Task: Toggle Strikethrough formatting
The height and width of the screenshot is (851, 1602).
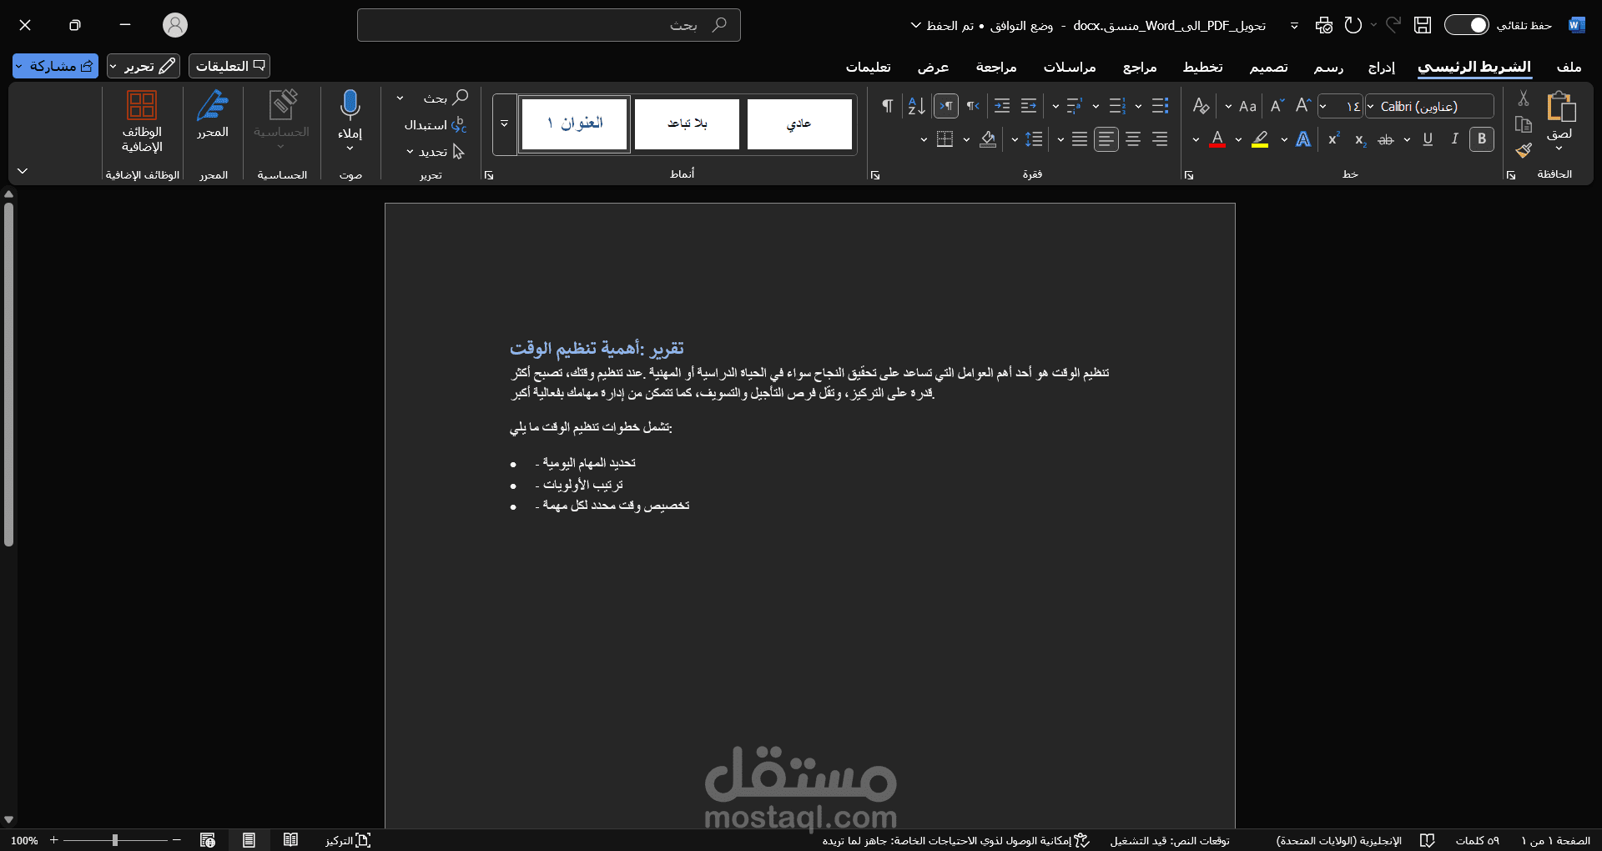Action: point(1386,139)
